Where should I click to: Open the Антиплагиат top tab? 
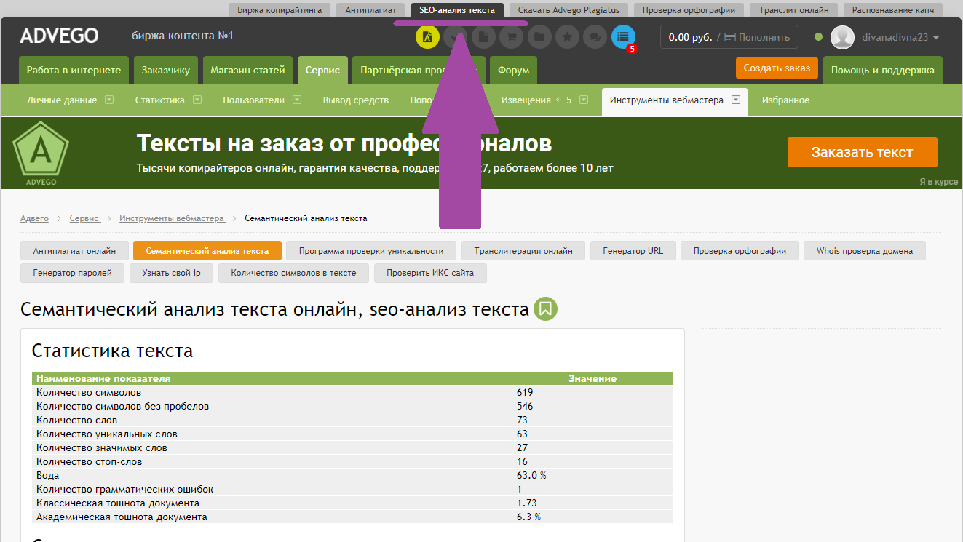(370, 10)
